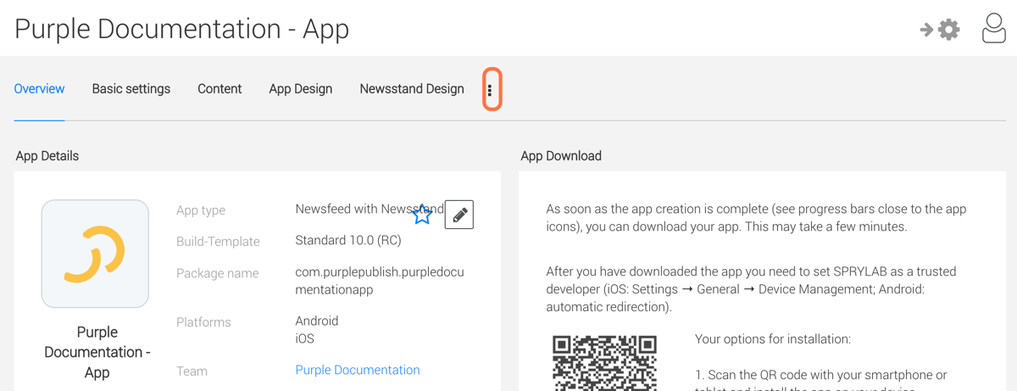Open the arrow-gear settings icon
1017x391 pixels.
pos(940,30)
